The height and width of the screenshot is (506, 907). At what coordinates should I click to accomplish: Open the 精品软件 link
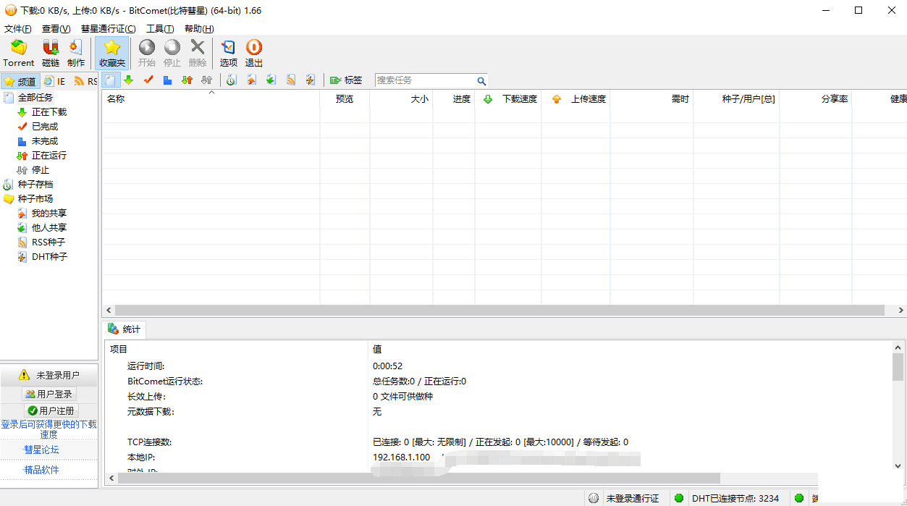[x=42, y=470]
